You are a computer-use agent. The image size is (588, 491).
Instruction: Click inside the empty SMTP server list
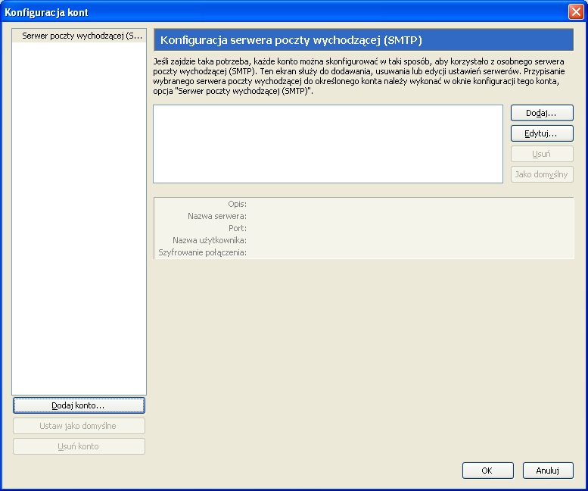coord(328,144)
